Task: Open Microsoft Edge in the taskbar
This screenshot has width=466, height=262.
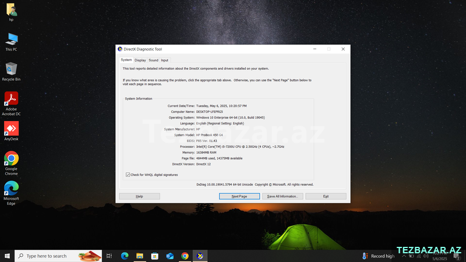Action: [x=125, y=256]
